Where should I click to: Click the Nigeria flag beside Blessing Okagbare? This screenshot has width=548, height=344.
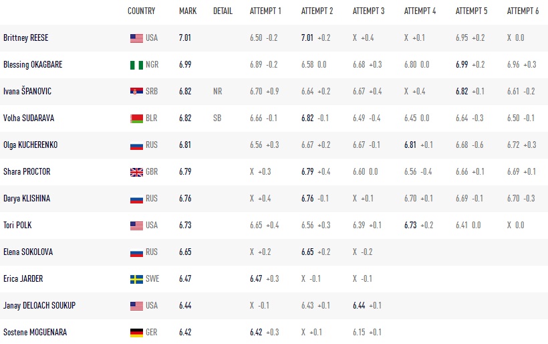136,65
